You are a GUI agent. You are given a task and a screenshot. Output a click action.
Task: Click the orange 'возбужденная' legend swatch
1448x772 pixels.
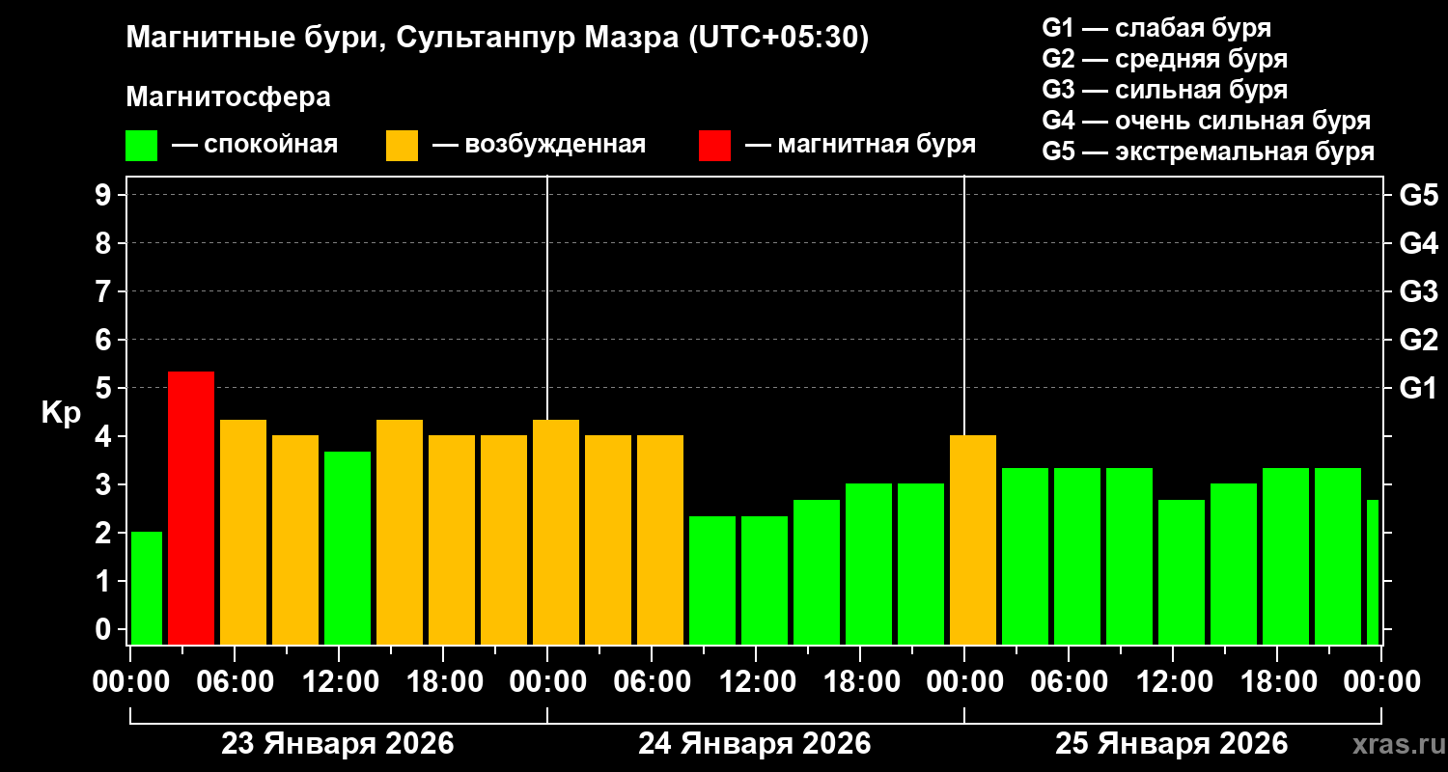[x=402, y=145]
